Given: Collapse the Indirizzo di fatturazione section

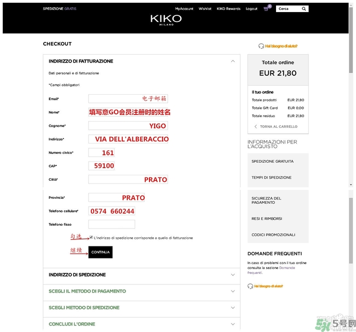Looking at the screenshot, I should (233, 61).
